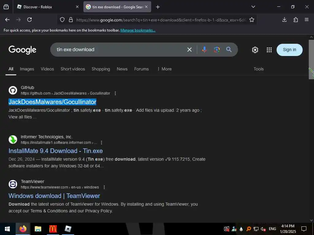Open the Google apps grid
314x235 pixels.
point(269,50)
